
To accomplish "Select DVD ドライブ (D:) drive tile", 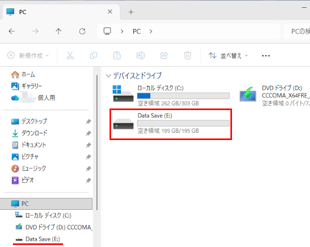I will point(274,95).
